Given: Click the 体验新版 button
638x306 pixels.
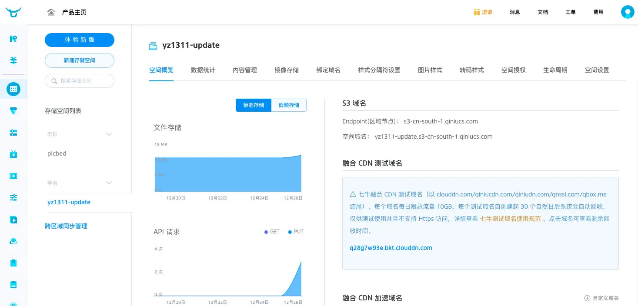Looking at the screenshot, I should click(x=80, y=40).
